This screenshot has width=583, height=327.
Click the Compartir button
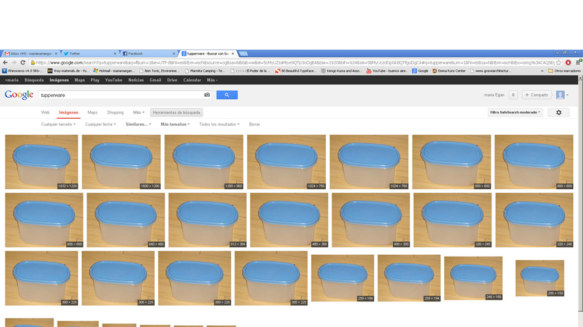click(536, 95)
